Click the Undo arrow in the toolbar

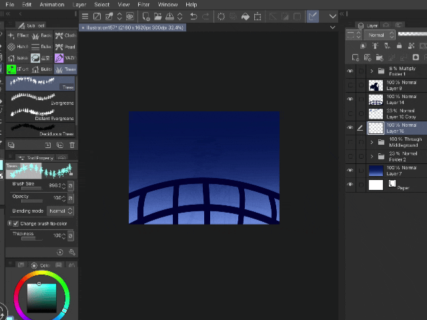[193, 16]
